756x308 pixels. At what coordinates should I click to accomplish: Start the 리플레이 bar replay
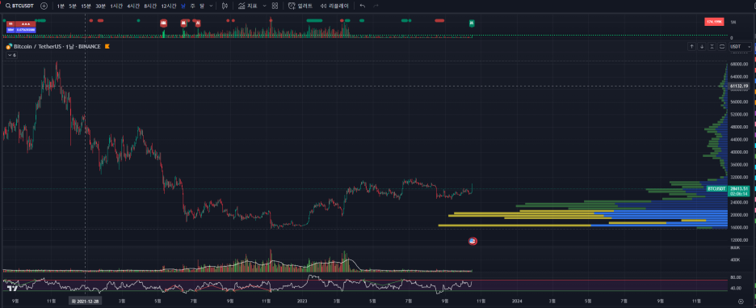click(x=334, y=6)
